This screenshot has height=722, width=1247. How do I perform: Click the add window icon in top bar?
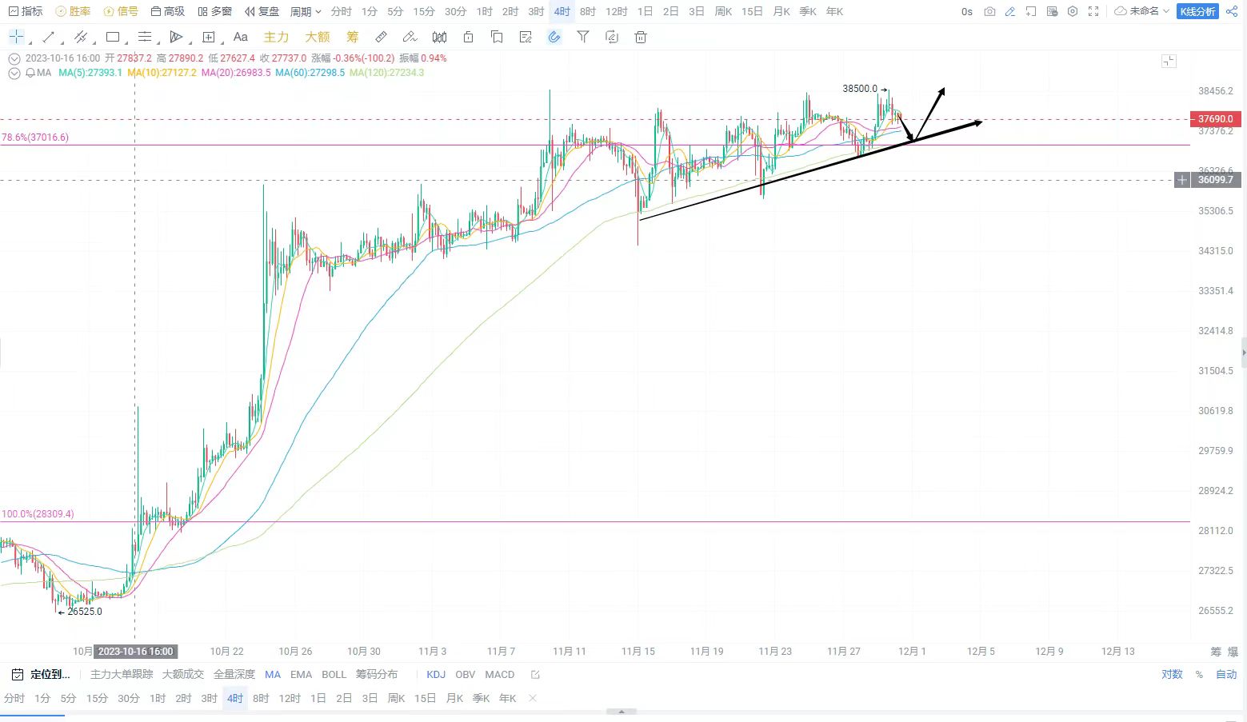[x=1031, y=11]
